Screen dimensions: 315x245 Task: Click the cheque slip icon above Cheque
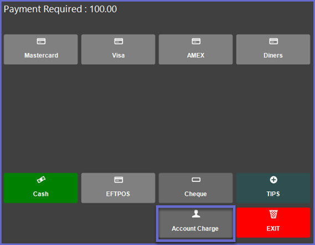[x=196, y=180]
